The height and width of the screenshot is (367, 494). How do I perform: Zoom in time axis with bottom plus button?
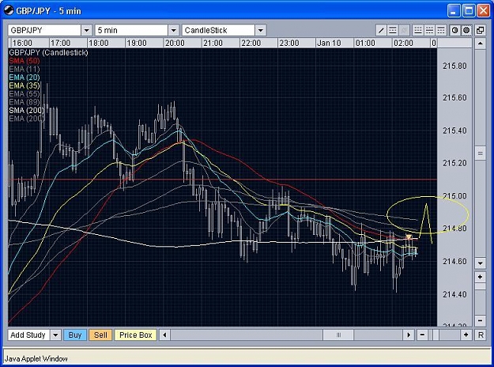click(466, 335)
